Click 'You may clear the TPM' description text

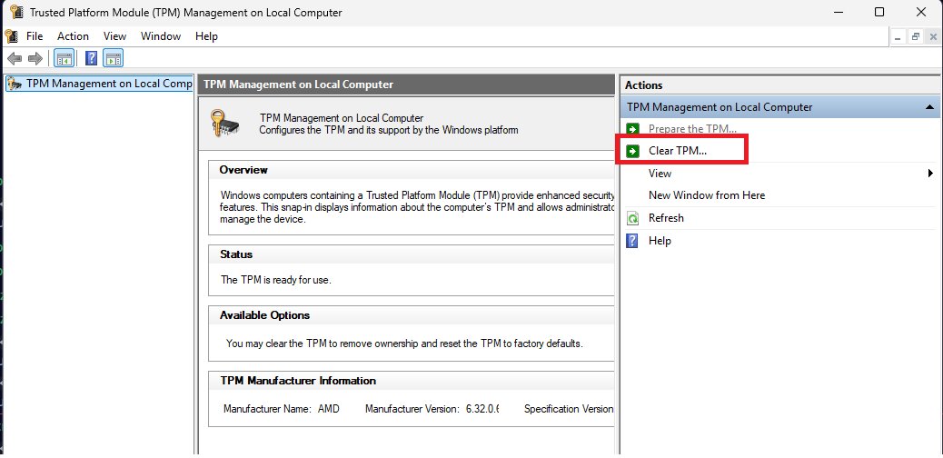[404, 343]
